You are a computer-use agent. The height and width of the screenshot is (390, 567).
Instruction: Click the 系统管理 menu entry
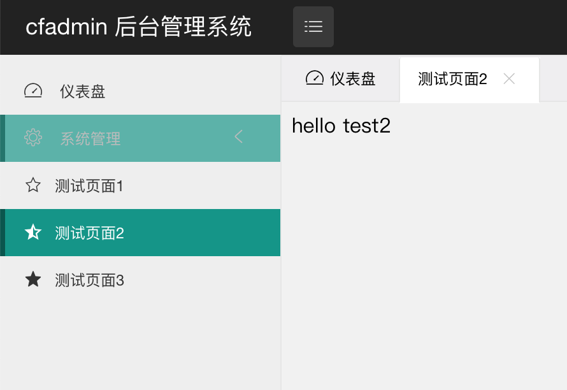[90, 137]
